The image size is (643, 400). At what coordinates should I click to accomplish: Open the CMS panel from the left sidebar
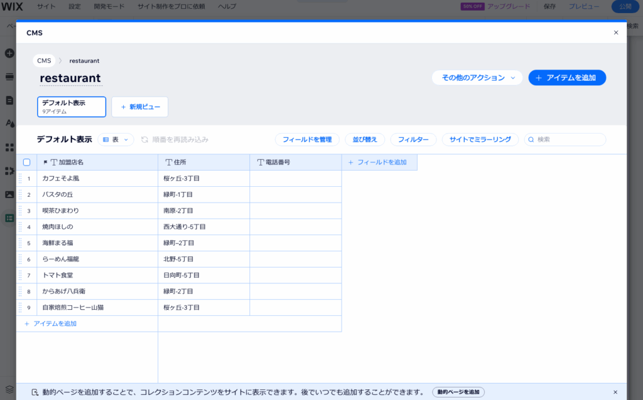tap(9, 218)
